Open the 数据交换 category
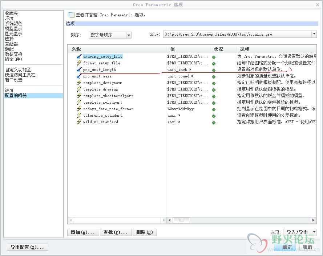Image resolution: width=323 pixels, height=256 pixels. pos(13,54)
